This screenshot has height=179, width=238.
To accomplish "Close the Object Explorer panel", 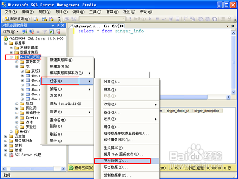I will coord(63,25).
